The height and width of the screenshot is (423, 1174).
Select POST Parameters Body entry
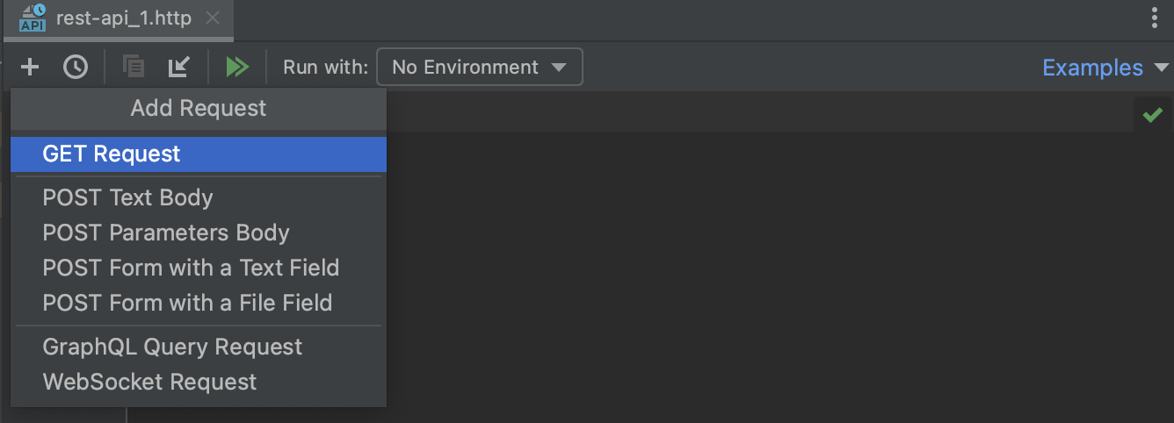point(165,233)
